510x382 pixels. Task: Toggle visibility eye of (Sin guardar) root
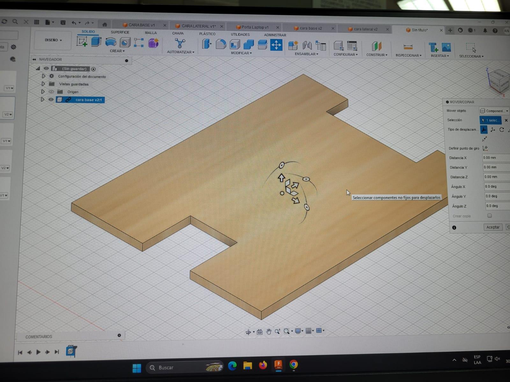click(x=46, y=68)
